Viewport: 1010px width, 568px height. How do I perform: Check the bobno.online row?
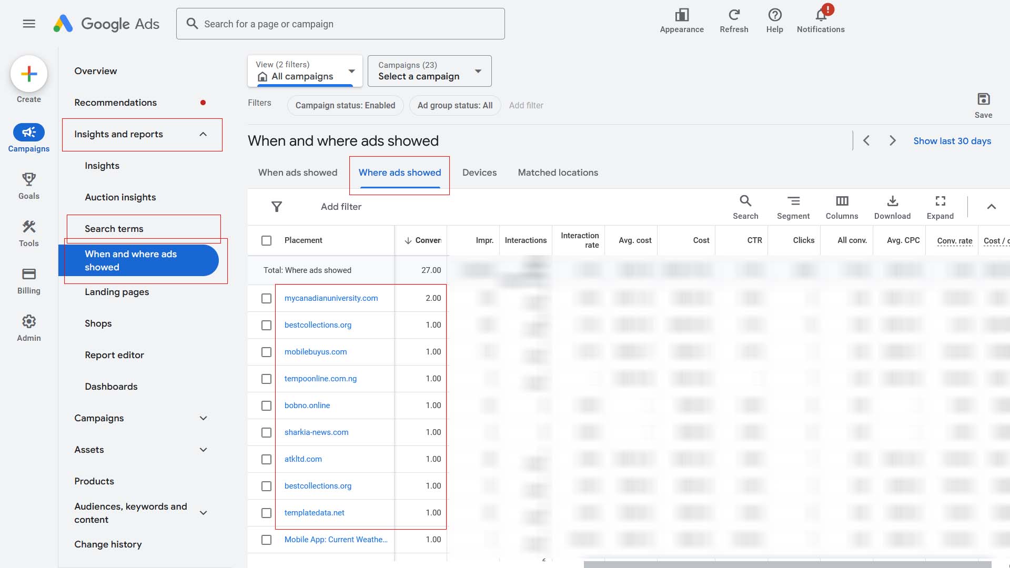[x=267, y=405]
